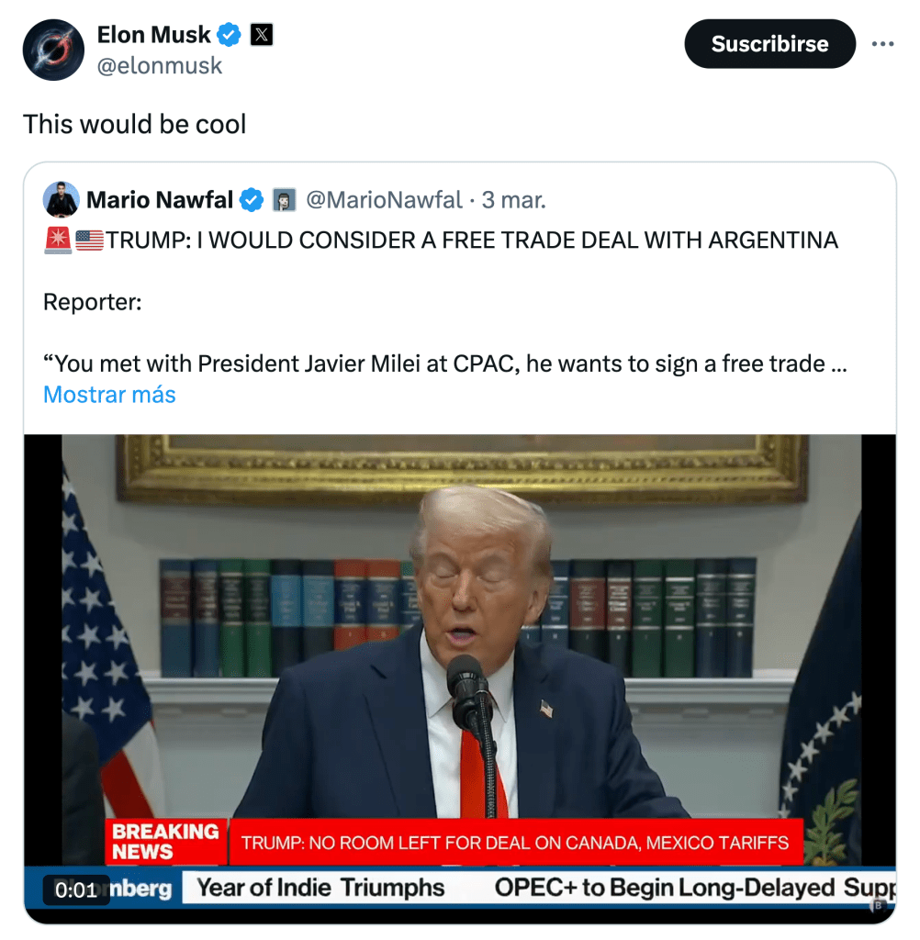Viewport: 920px width, 940px height.
Task: Click the US flag emoji in the quoted post
Action: [89, 241]
